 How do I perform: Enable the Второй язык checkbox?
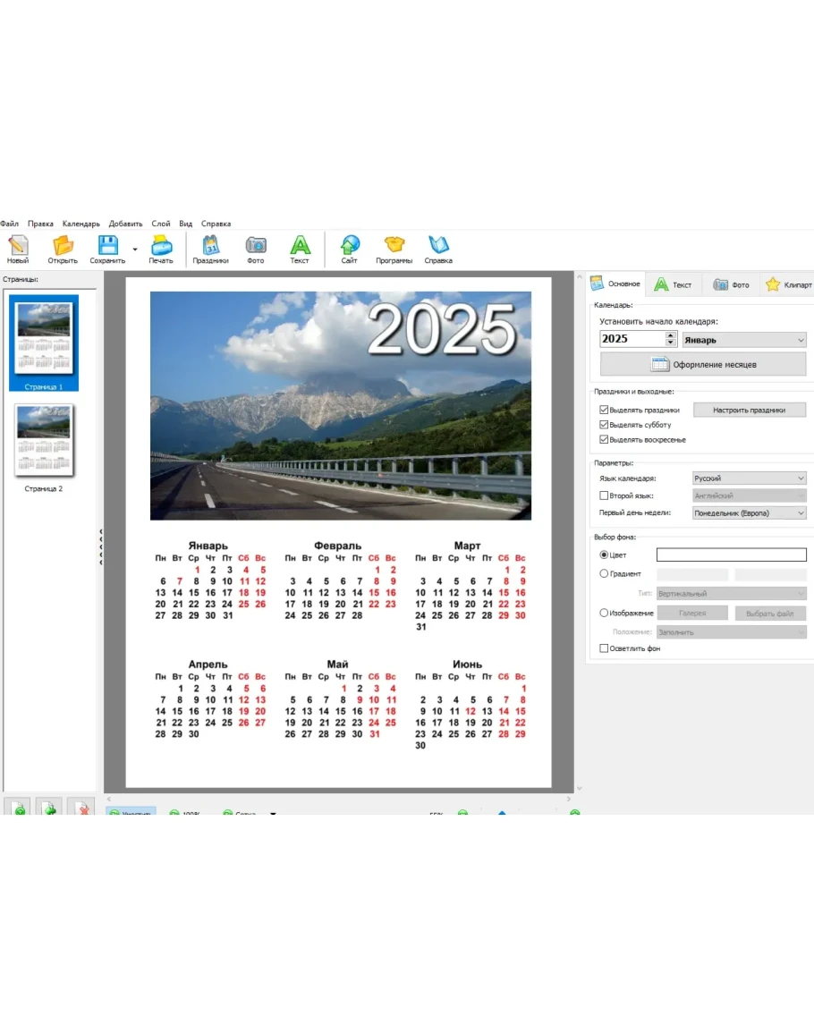604,495
